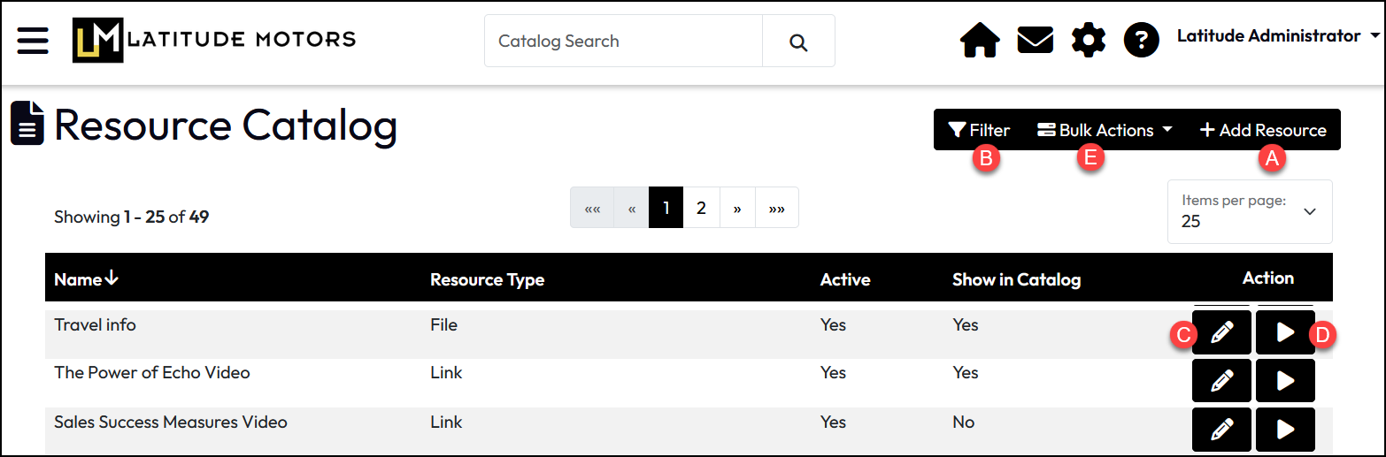Open the settings gear icon
Image resolution: width=1386 pixels, height=457 pixels.
pyautogui.click(x=1088, y=41)
